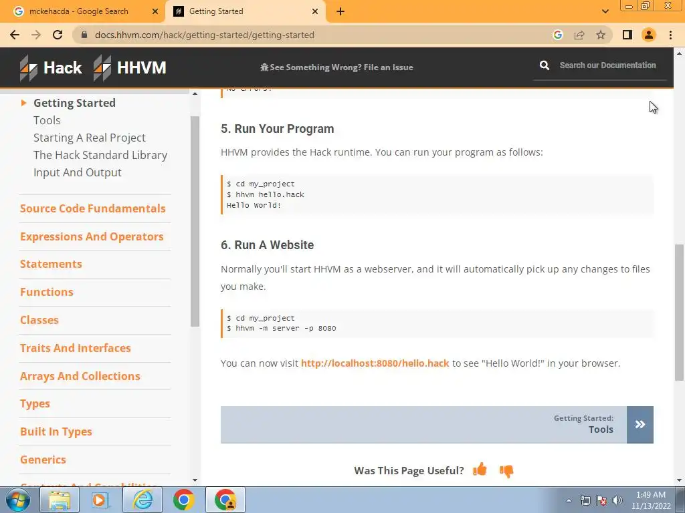Click the 5. Run Your Program heading
Viewport: 685px width, 513px height.
tap(278, 129)
